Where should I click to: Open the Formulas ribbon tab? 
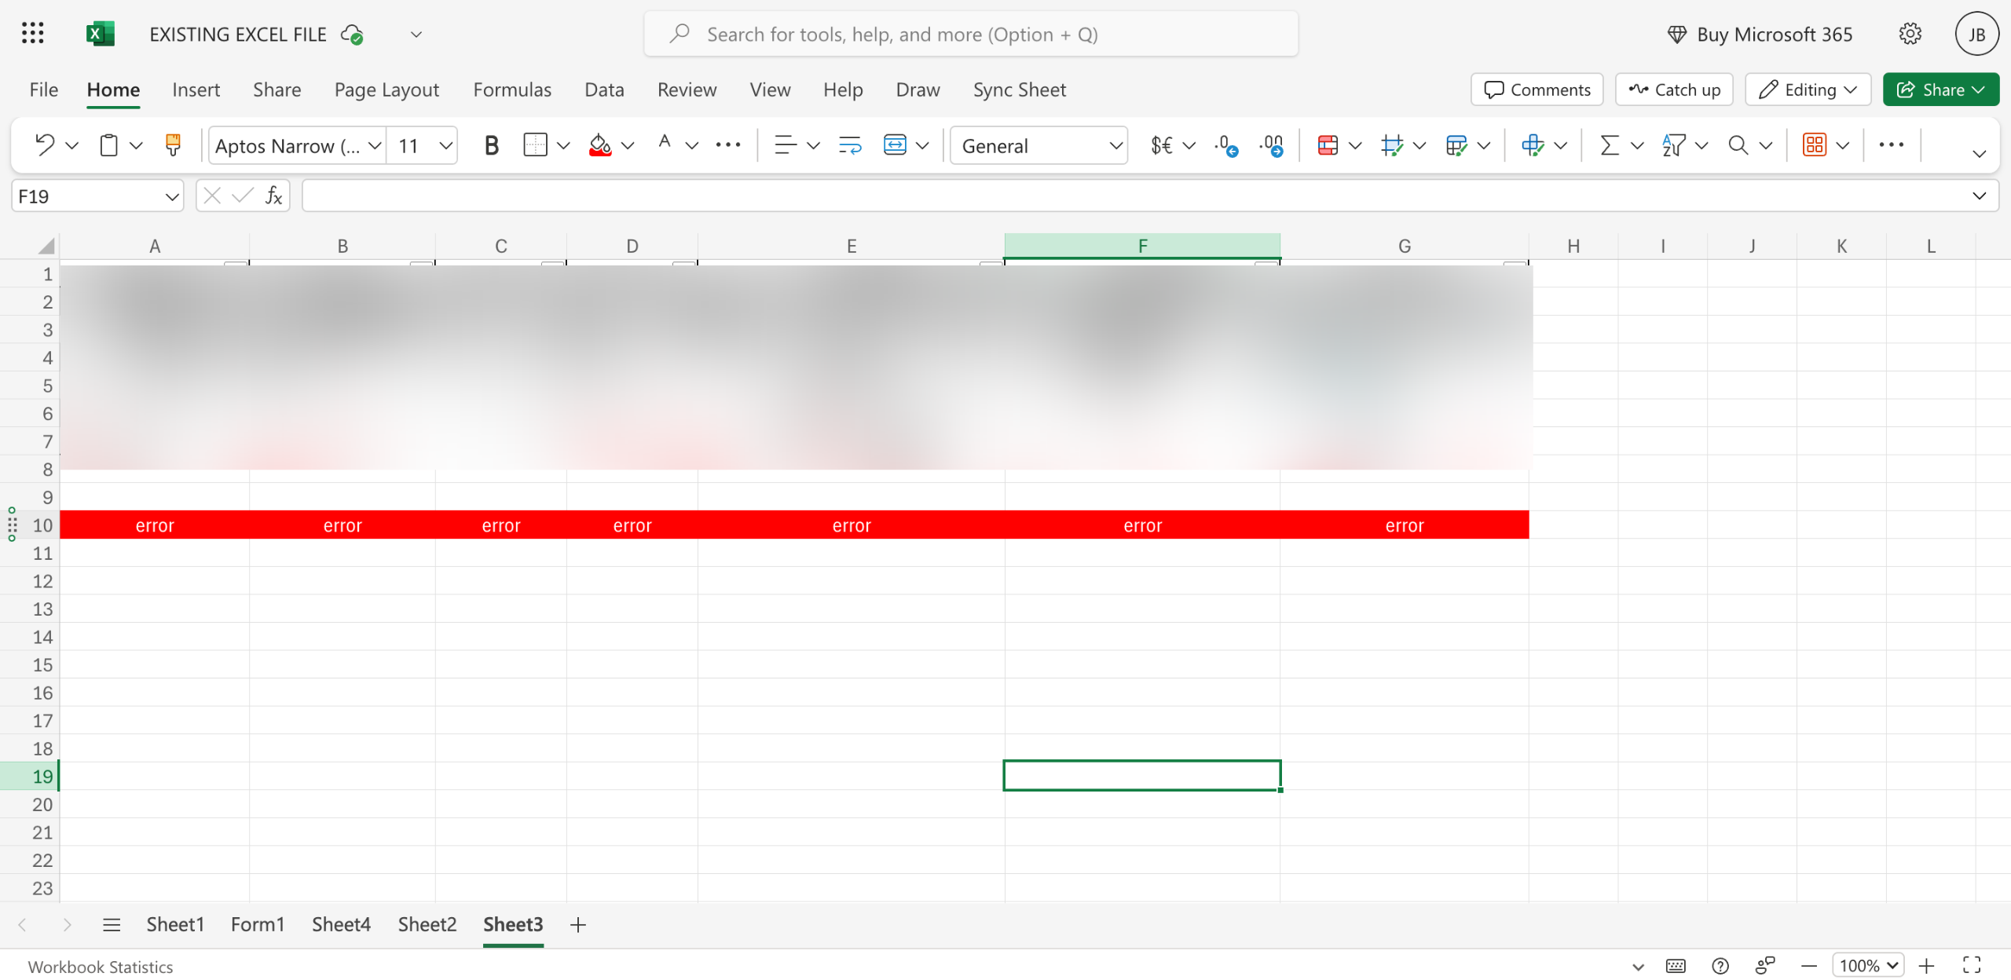(x=512, y=90)
